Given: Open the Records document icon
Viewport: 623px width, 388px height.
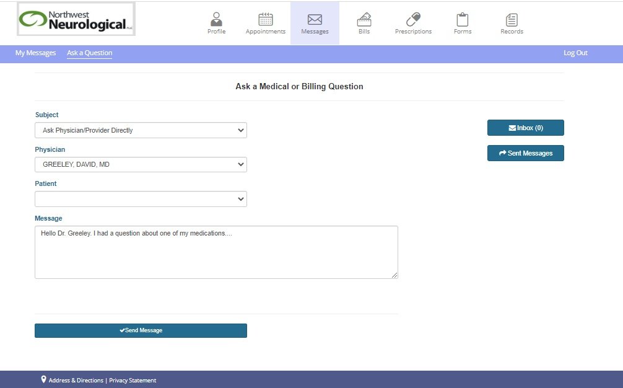Looking at the screenshot, I should (x=512, y=19).
